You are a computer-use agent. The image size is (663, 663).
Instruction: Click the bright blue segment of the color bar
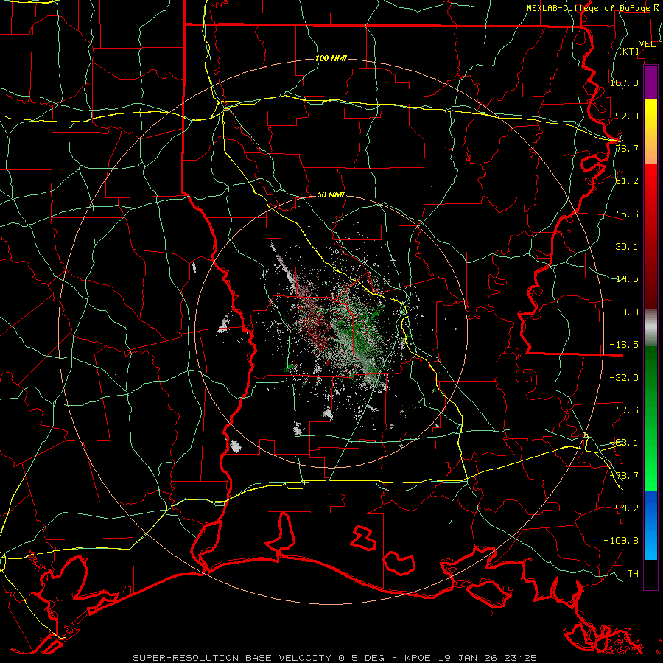point(650,525)
